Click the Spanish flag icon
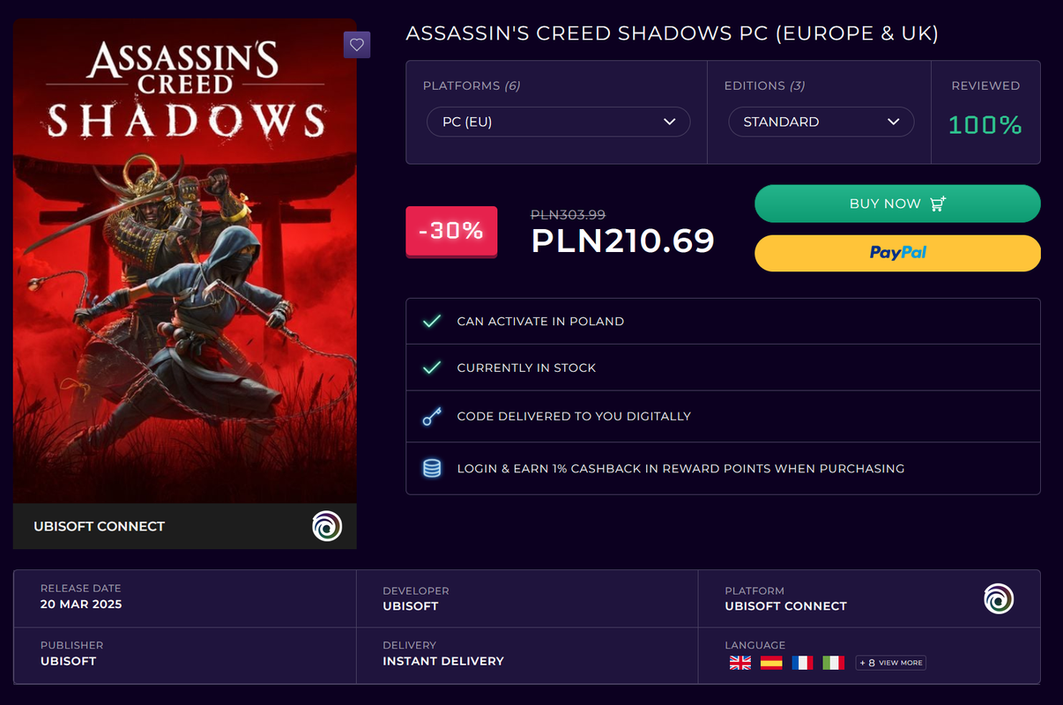This screenshot has height=705, width=1063. point(771,663)
